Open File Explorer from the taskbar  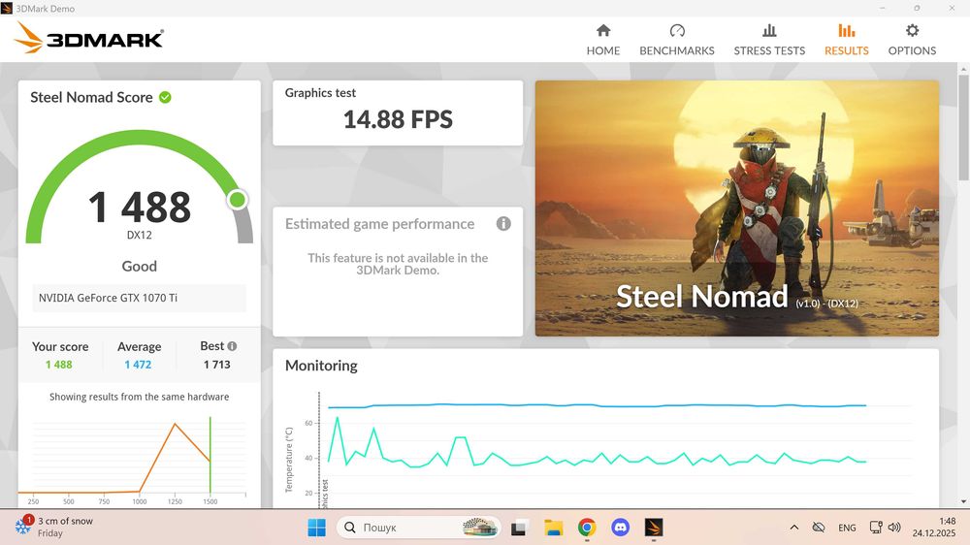pyautogui.click(x=553, y=528)
